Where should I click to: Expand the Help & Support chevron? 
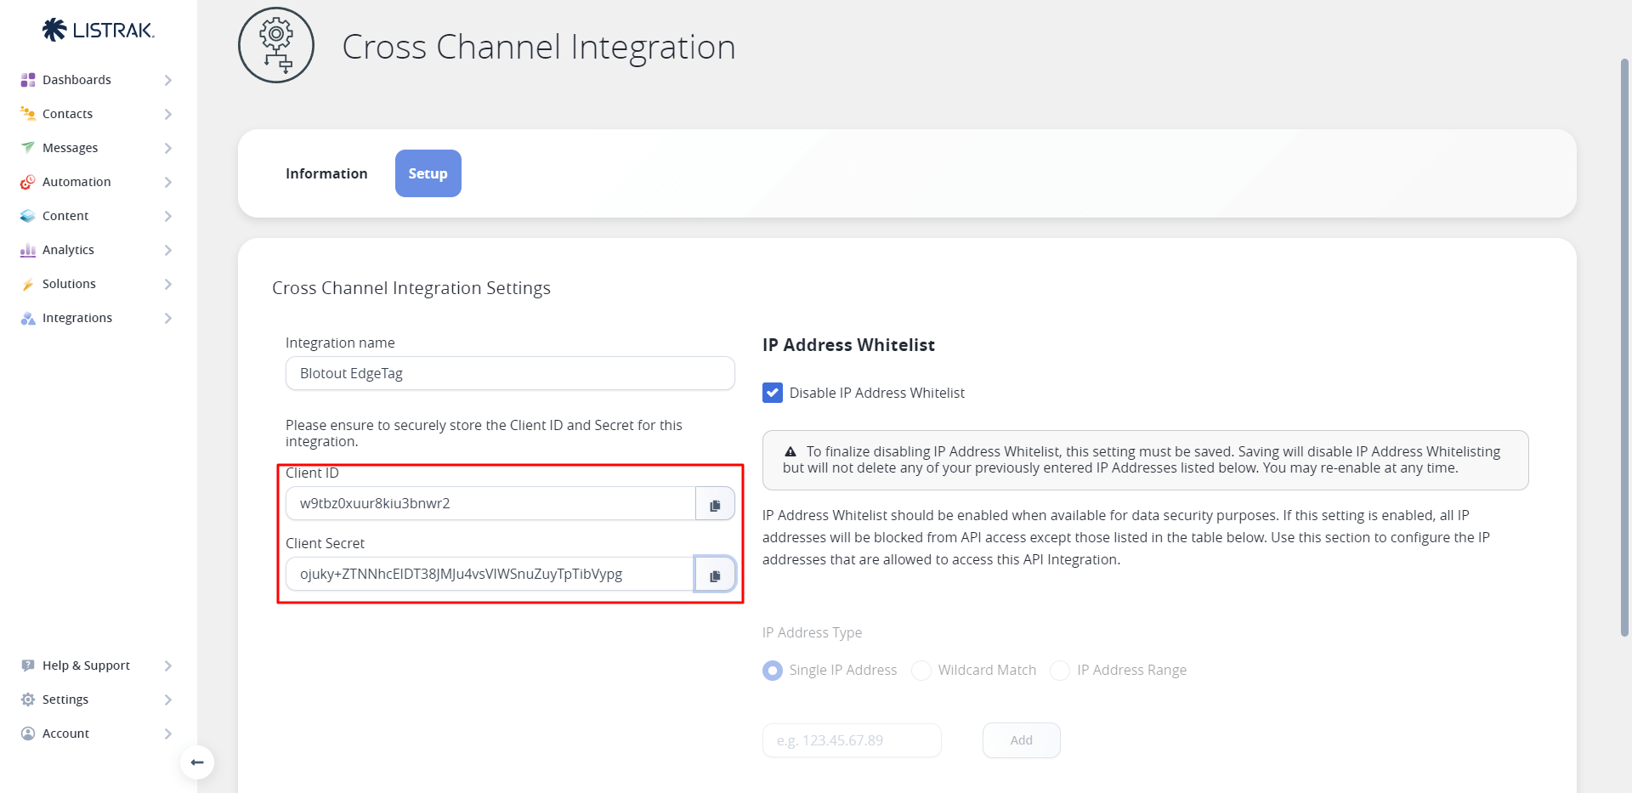(x=167, y=666)
